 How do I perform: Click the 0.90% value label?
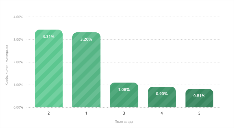(162, 94)
